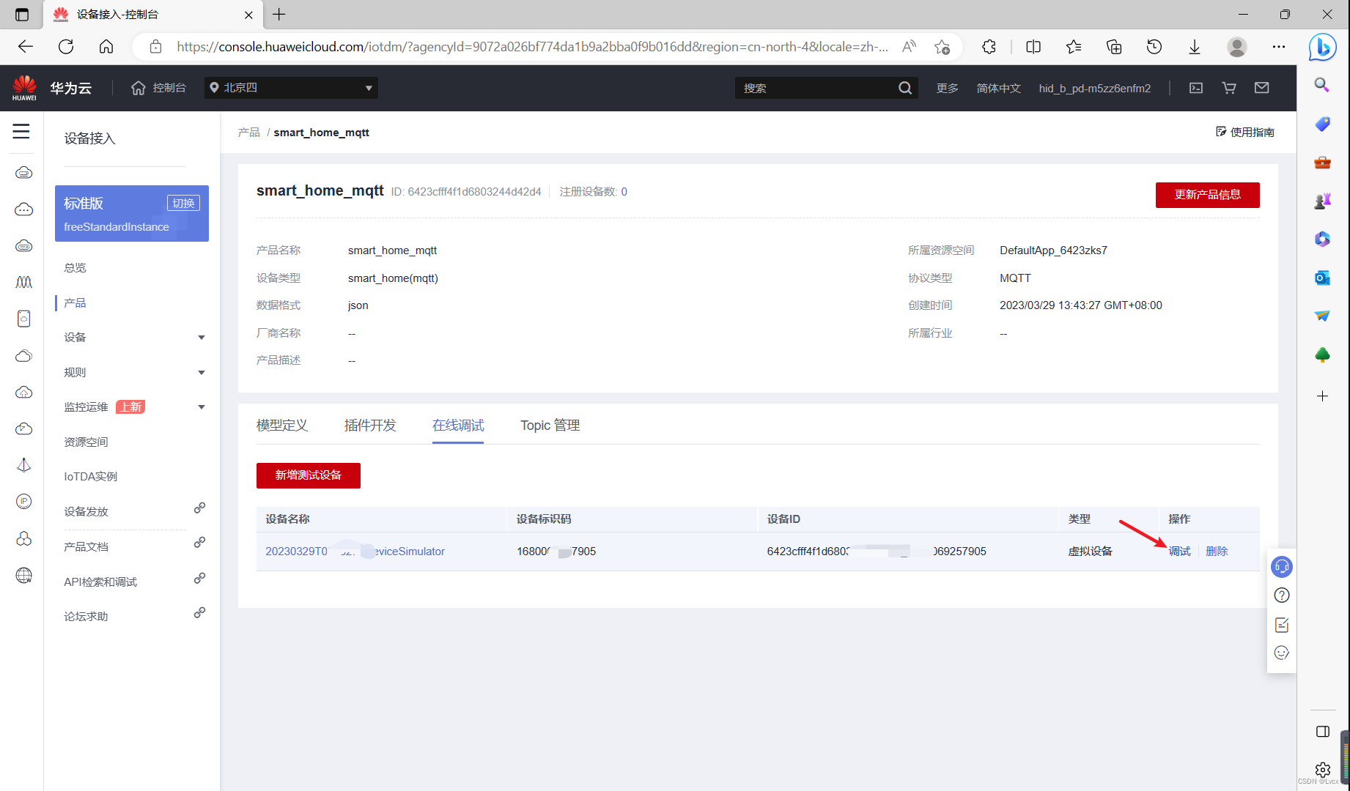Open the browser downloads icon

[x=1195, y=47]
